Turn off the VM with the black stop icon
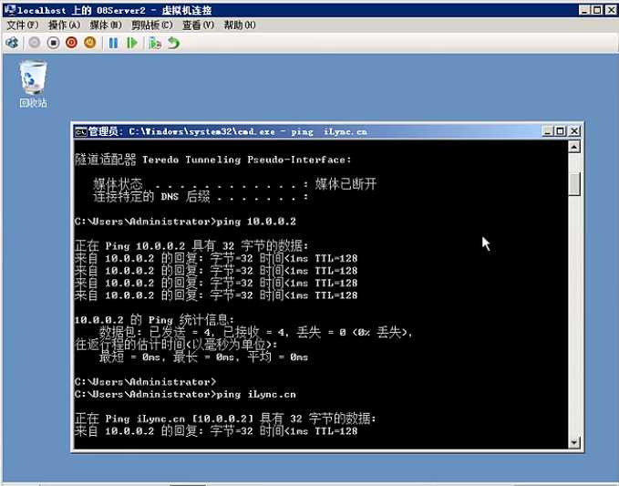Image resolution: width=619 pixels, height=486 pixels. [x=53, y=43]
